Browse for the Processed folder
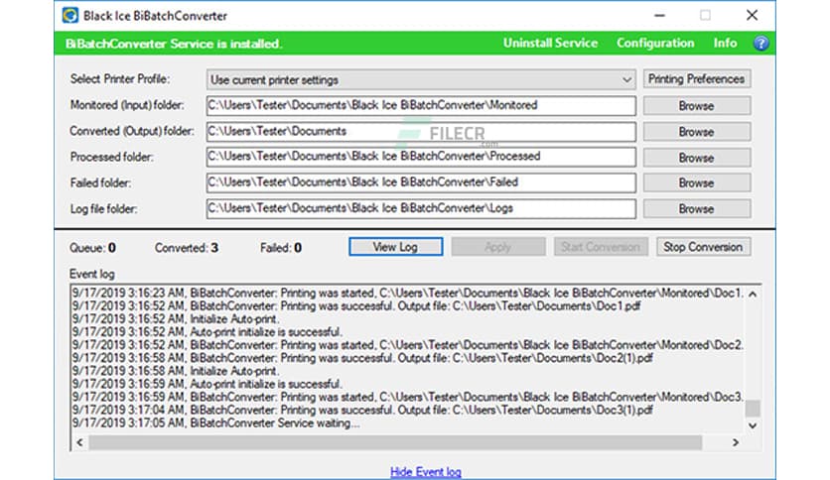 tap(697, 158)
